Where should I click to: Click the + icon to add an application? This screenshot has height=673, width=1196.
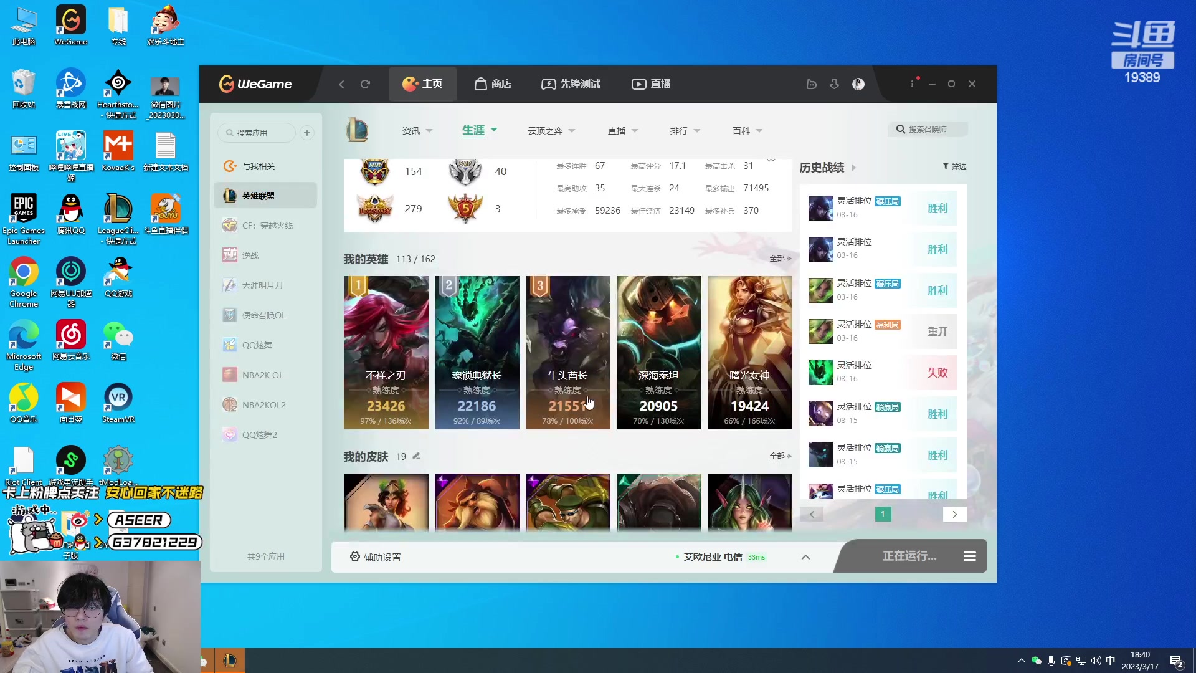pos(306,132)
